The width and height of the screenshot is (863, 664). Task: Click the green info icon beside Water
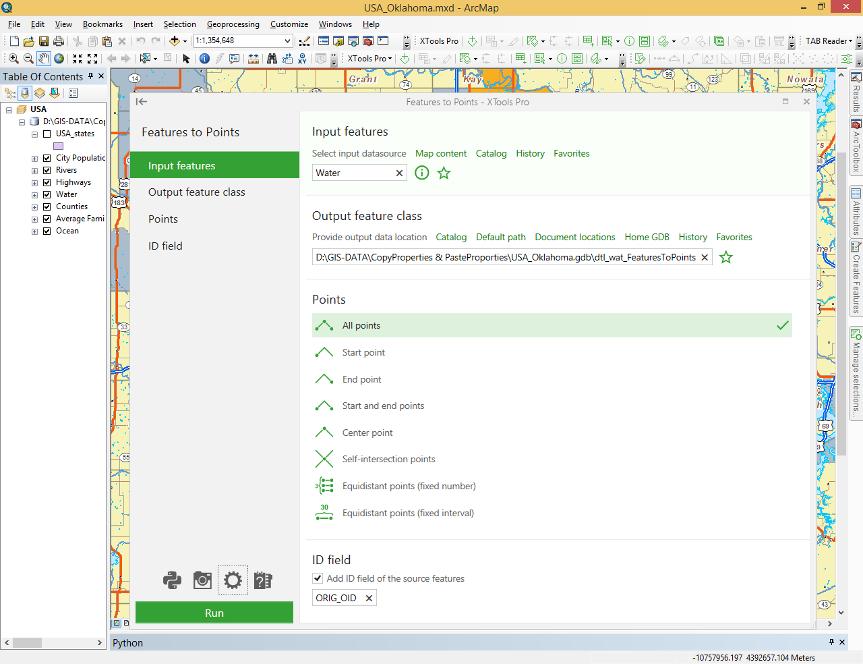[421, 173]
